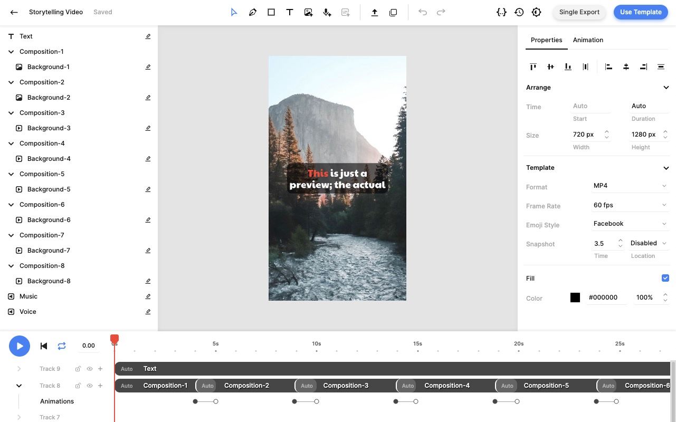The width and height of the screenshot is (676, 422).
Task: Click the Use Template button
Action: point(640,12)
